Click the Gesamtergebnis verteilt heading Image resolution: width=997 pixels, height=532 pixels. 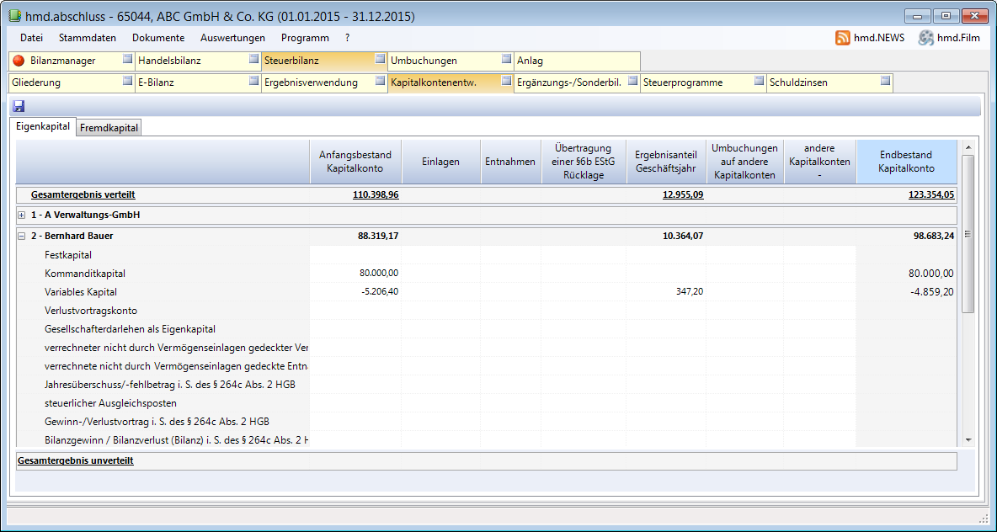coord(83,194)
